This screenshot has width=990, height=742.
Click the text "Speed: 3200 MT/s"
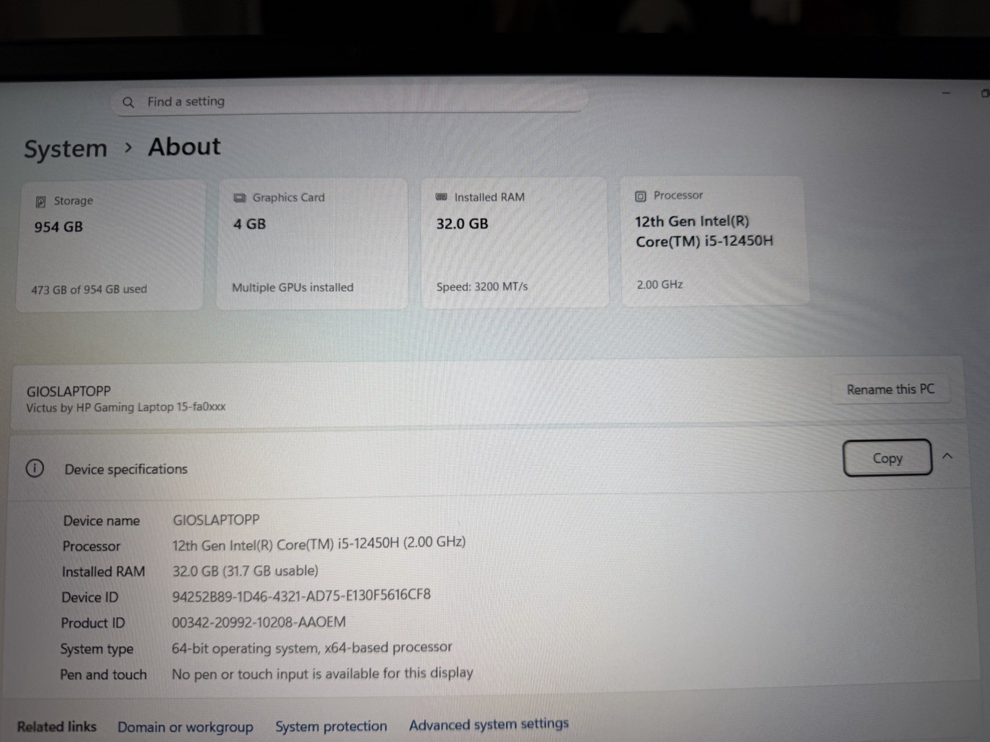click(482, 287)
